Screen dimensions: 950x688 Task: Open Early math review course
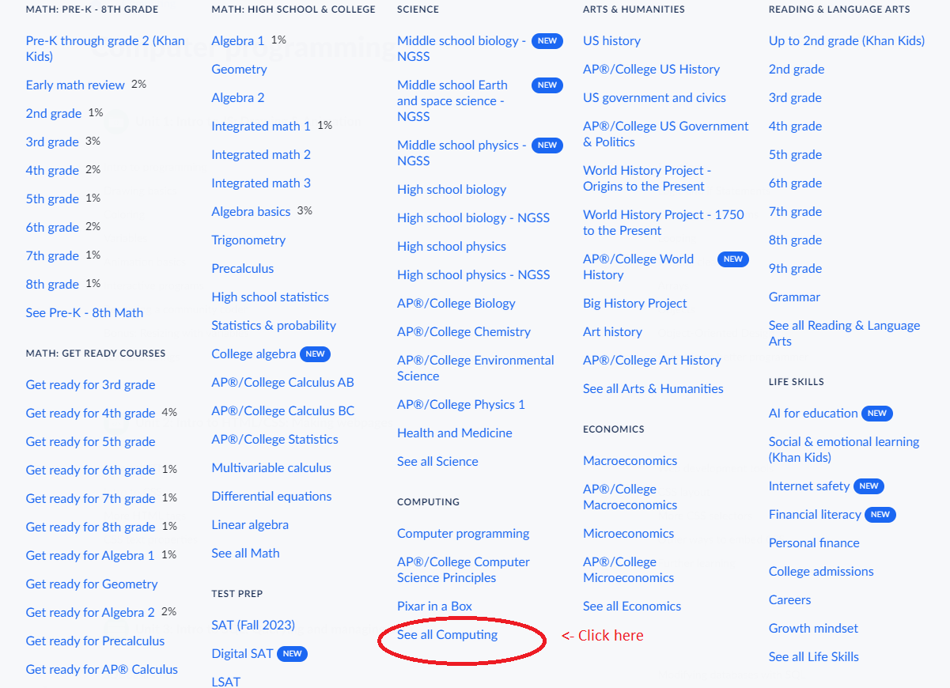(x=75, y=85)
